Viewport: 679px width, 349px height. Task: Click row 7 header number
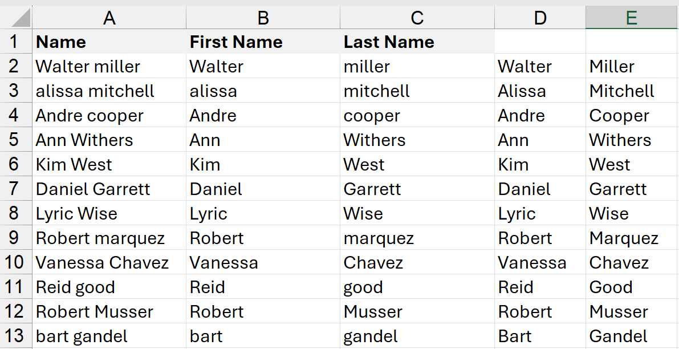14,189
